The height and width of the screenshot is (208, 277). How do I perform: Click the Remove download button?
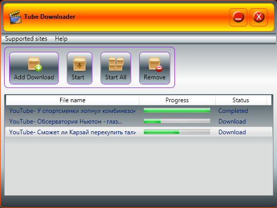tap(155, 68)
